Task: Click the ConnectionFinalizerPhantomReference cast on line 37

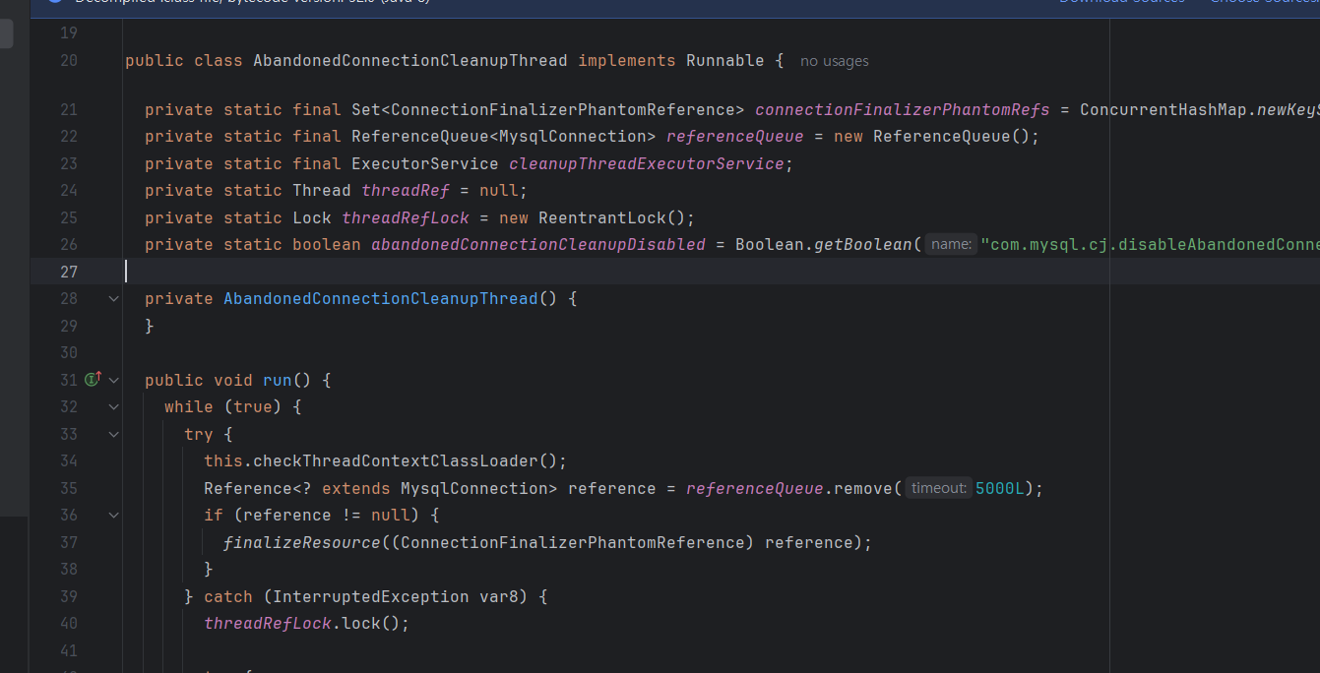Action: coord(573,542)
